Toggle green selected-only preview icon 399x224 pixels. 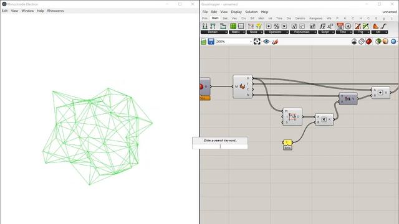click(378, 42)
